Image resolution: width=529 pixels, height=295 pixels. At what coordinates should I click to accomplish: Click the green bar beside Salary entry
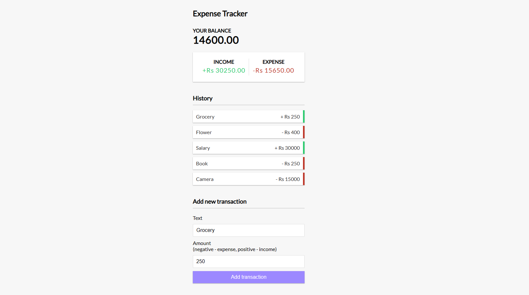coord(303,147)
